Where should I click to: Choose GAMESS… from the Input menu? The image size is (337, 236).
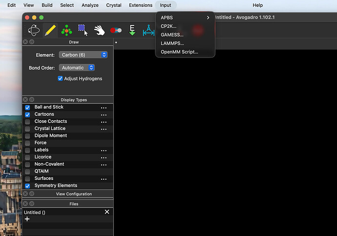pos(172,35)
